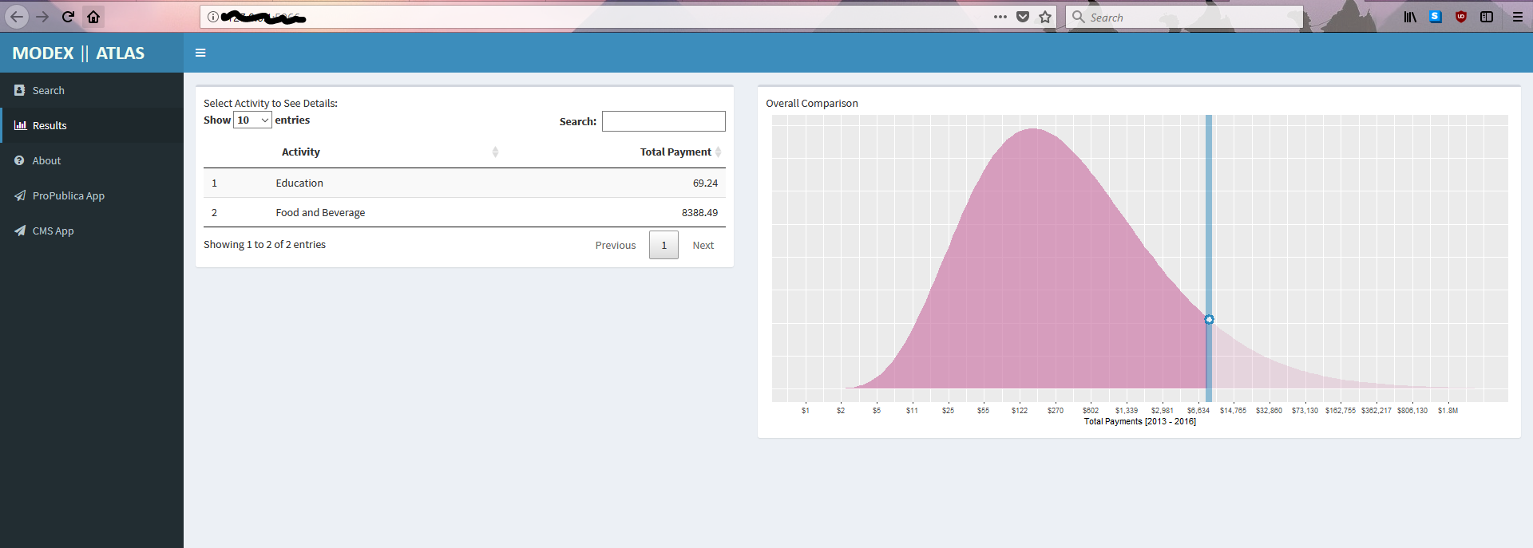Bookmark page using the star icon
This screenshot has height=548, width=1533.
[x=1044, y=17]
